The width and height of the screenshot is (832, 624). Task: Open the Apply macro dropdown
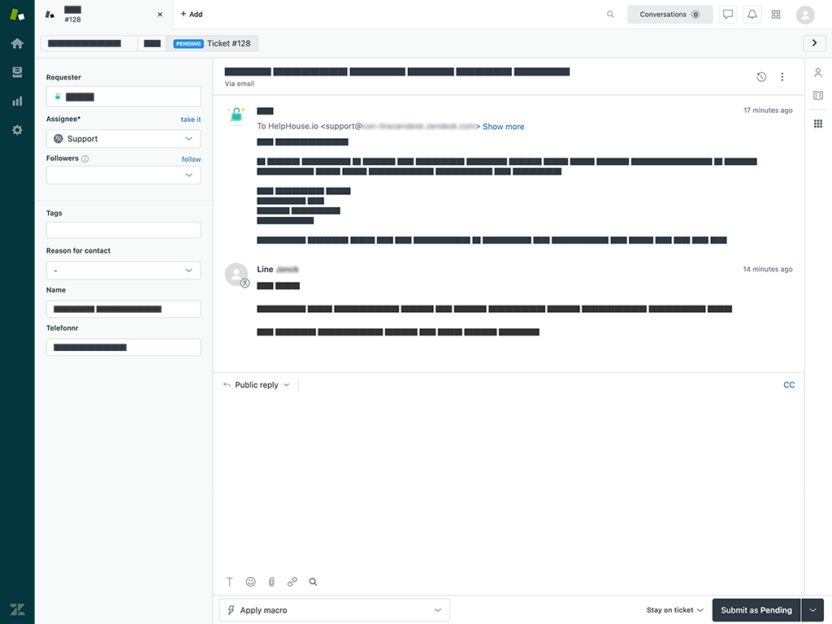[x=334, y=610]
